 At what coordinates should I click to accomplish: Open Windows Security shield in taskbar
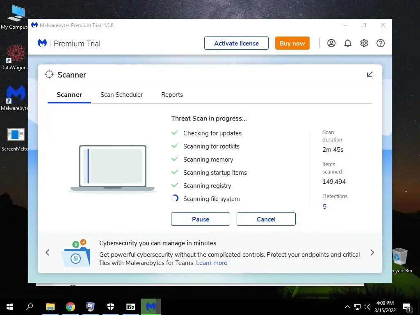pos(111,307)
